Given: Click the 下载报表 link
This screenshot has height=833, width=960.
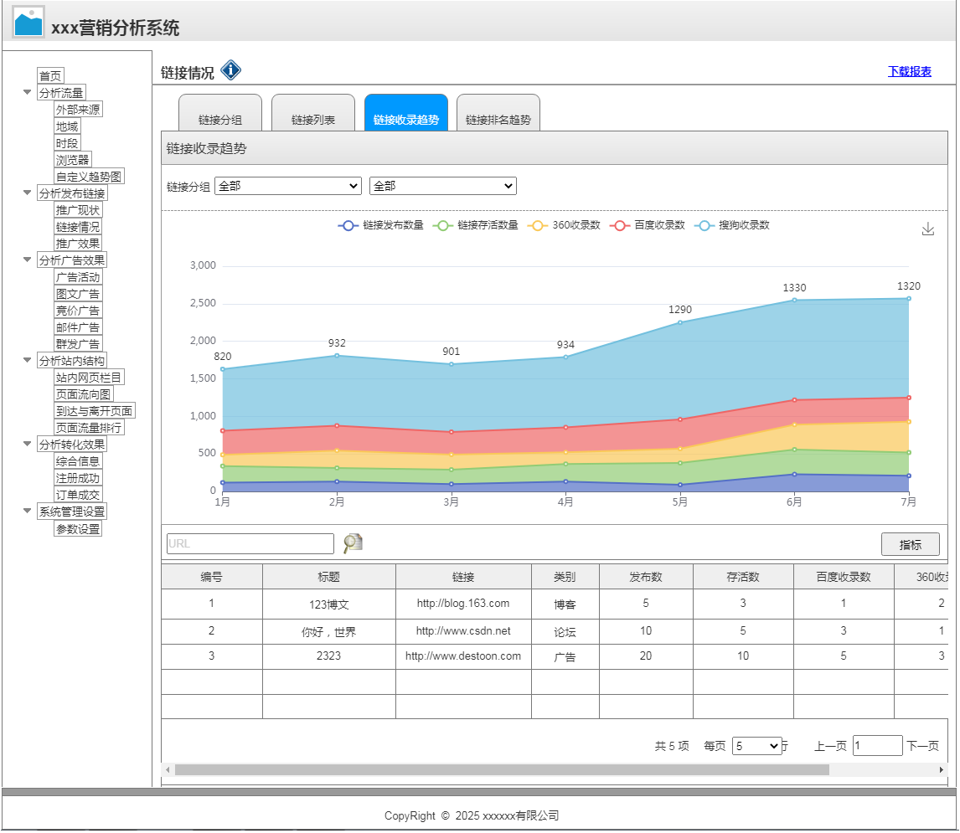Looking at the screenshot, I should coord(909,72).
